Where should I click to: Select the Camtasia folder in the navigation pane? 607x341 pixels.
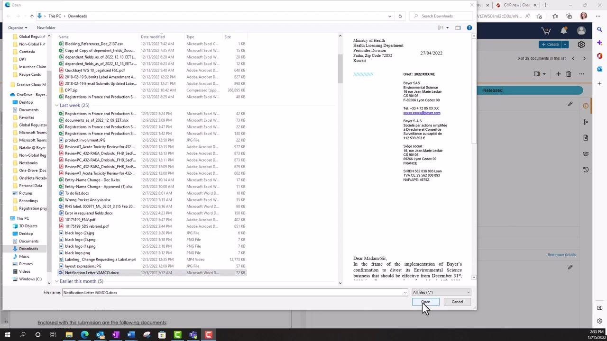pos(27,52)
